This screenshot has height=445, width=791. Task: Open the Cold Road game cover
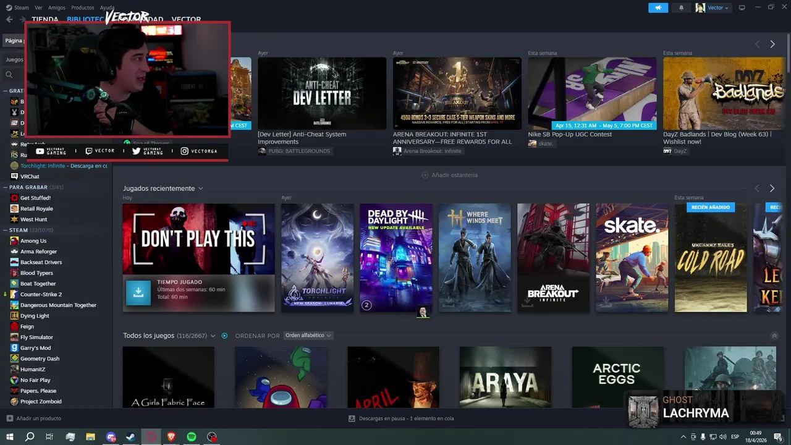711,258
